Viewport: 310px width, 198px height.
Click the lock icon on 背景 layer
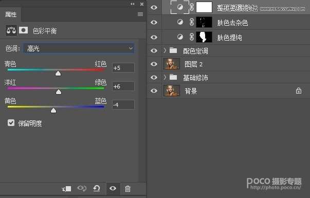(299, 91)
